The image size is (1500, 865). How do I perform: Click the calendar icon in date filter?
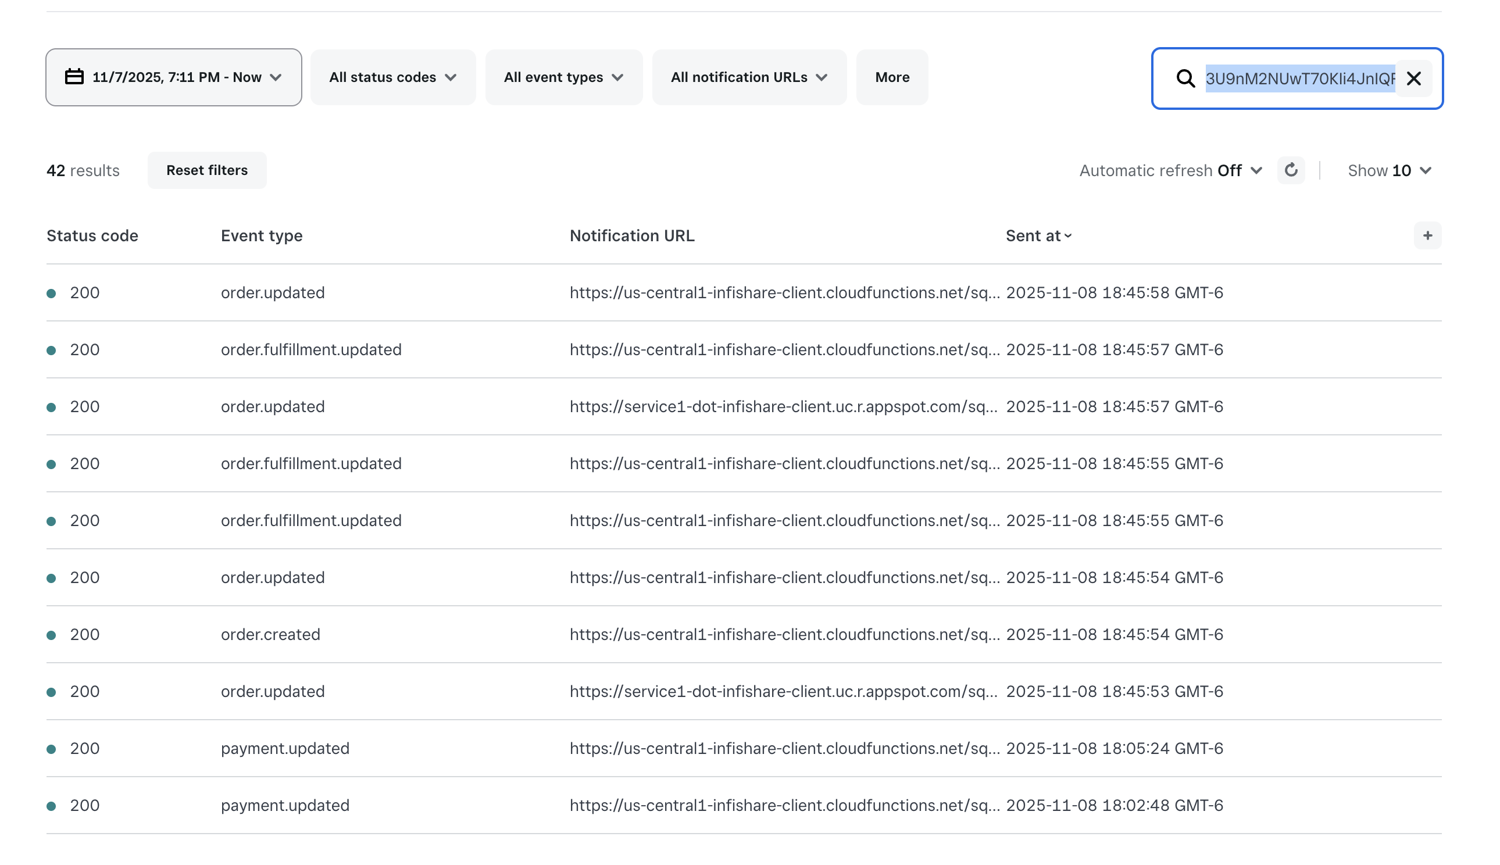click(74, 77)
